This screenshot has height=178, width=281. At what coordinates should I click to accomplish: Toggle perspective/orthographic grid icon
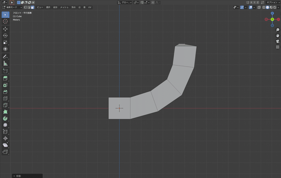click(277, 47)
